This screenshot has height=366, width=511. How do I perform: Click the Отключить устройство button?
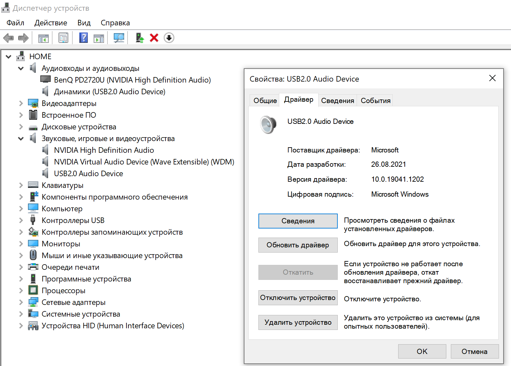point(298,298)
